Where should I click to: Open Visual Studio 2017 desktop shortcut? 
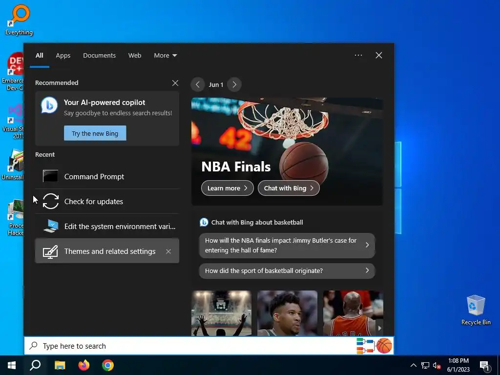click(13, 121)
